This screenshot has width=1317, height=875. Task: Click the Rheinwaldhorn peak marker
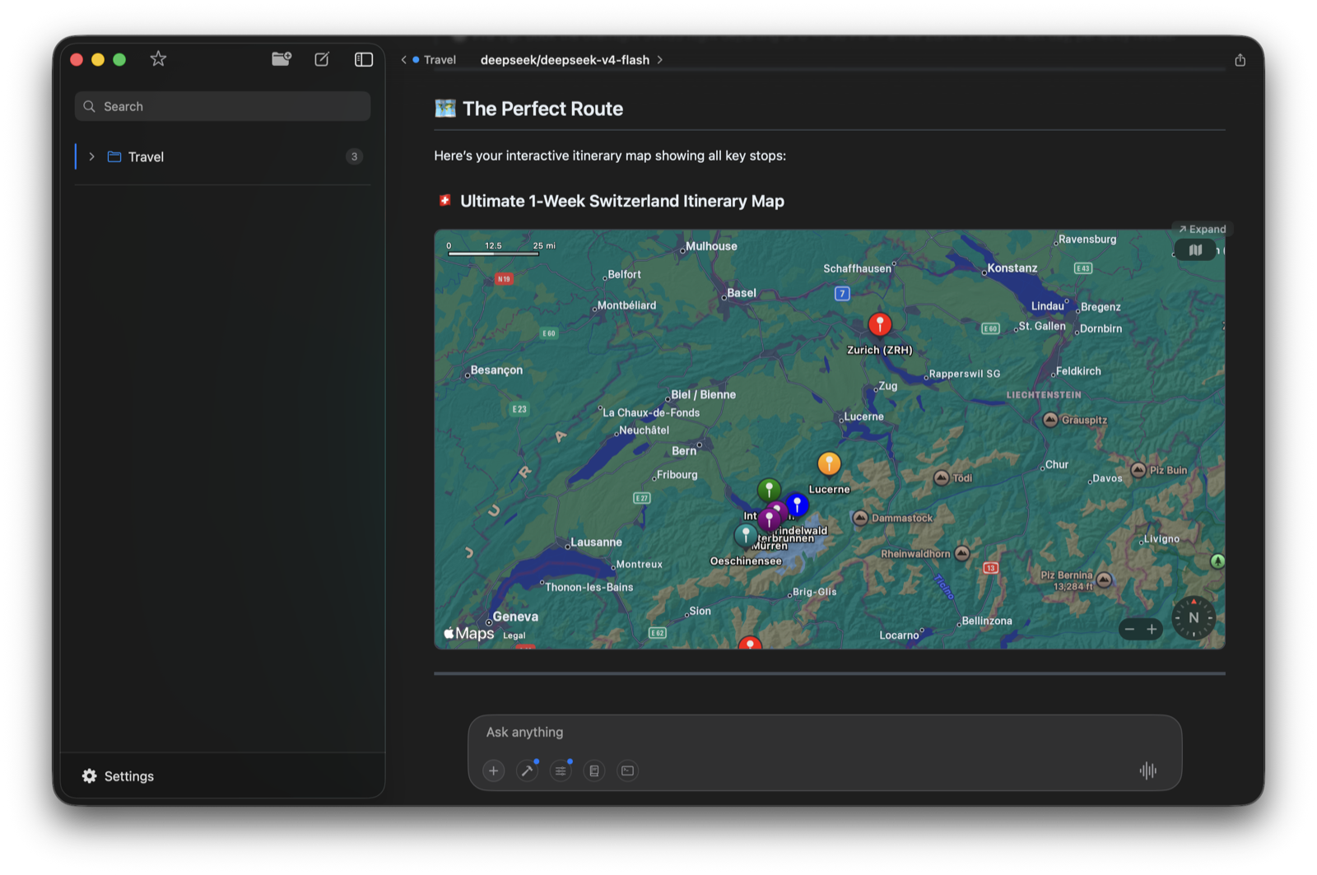[x=962, y=553]
